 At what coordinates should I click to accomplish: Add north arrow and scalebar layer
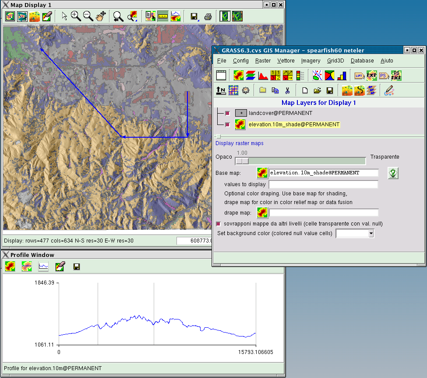click(x=221, y=90)
